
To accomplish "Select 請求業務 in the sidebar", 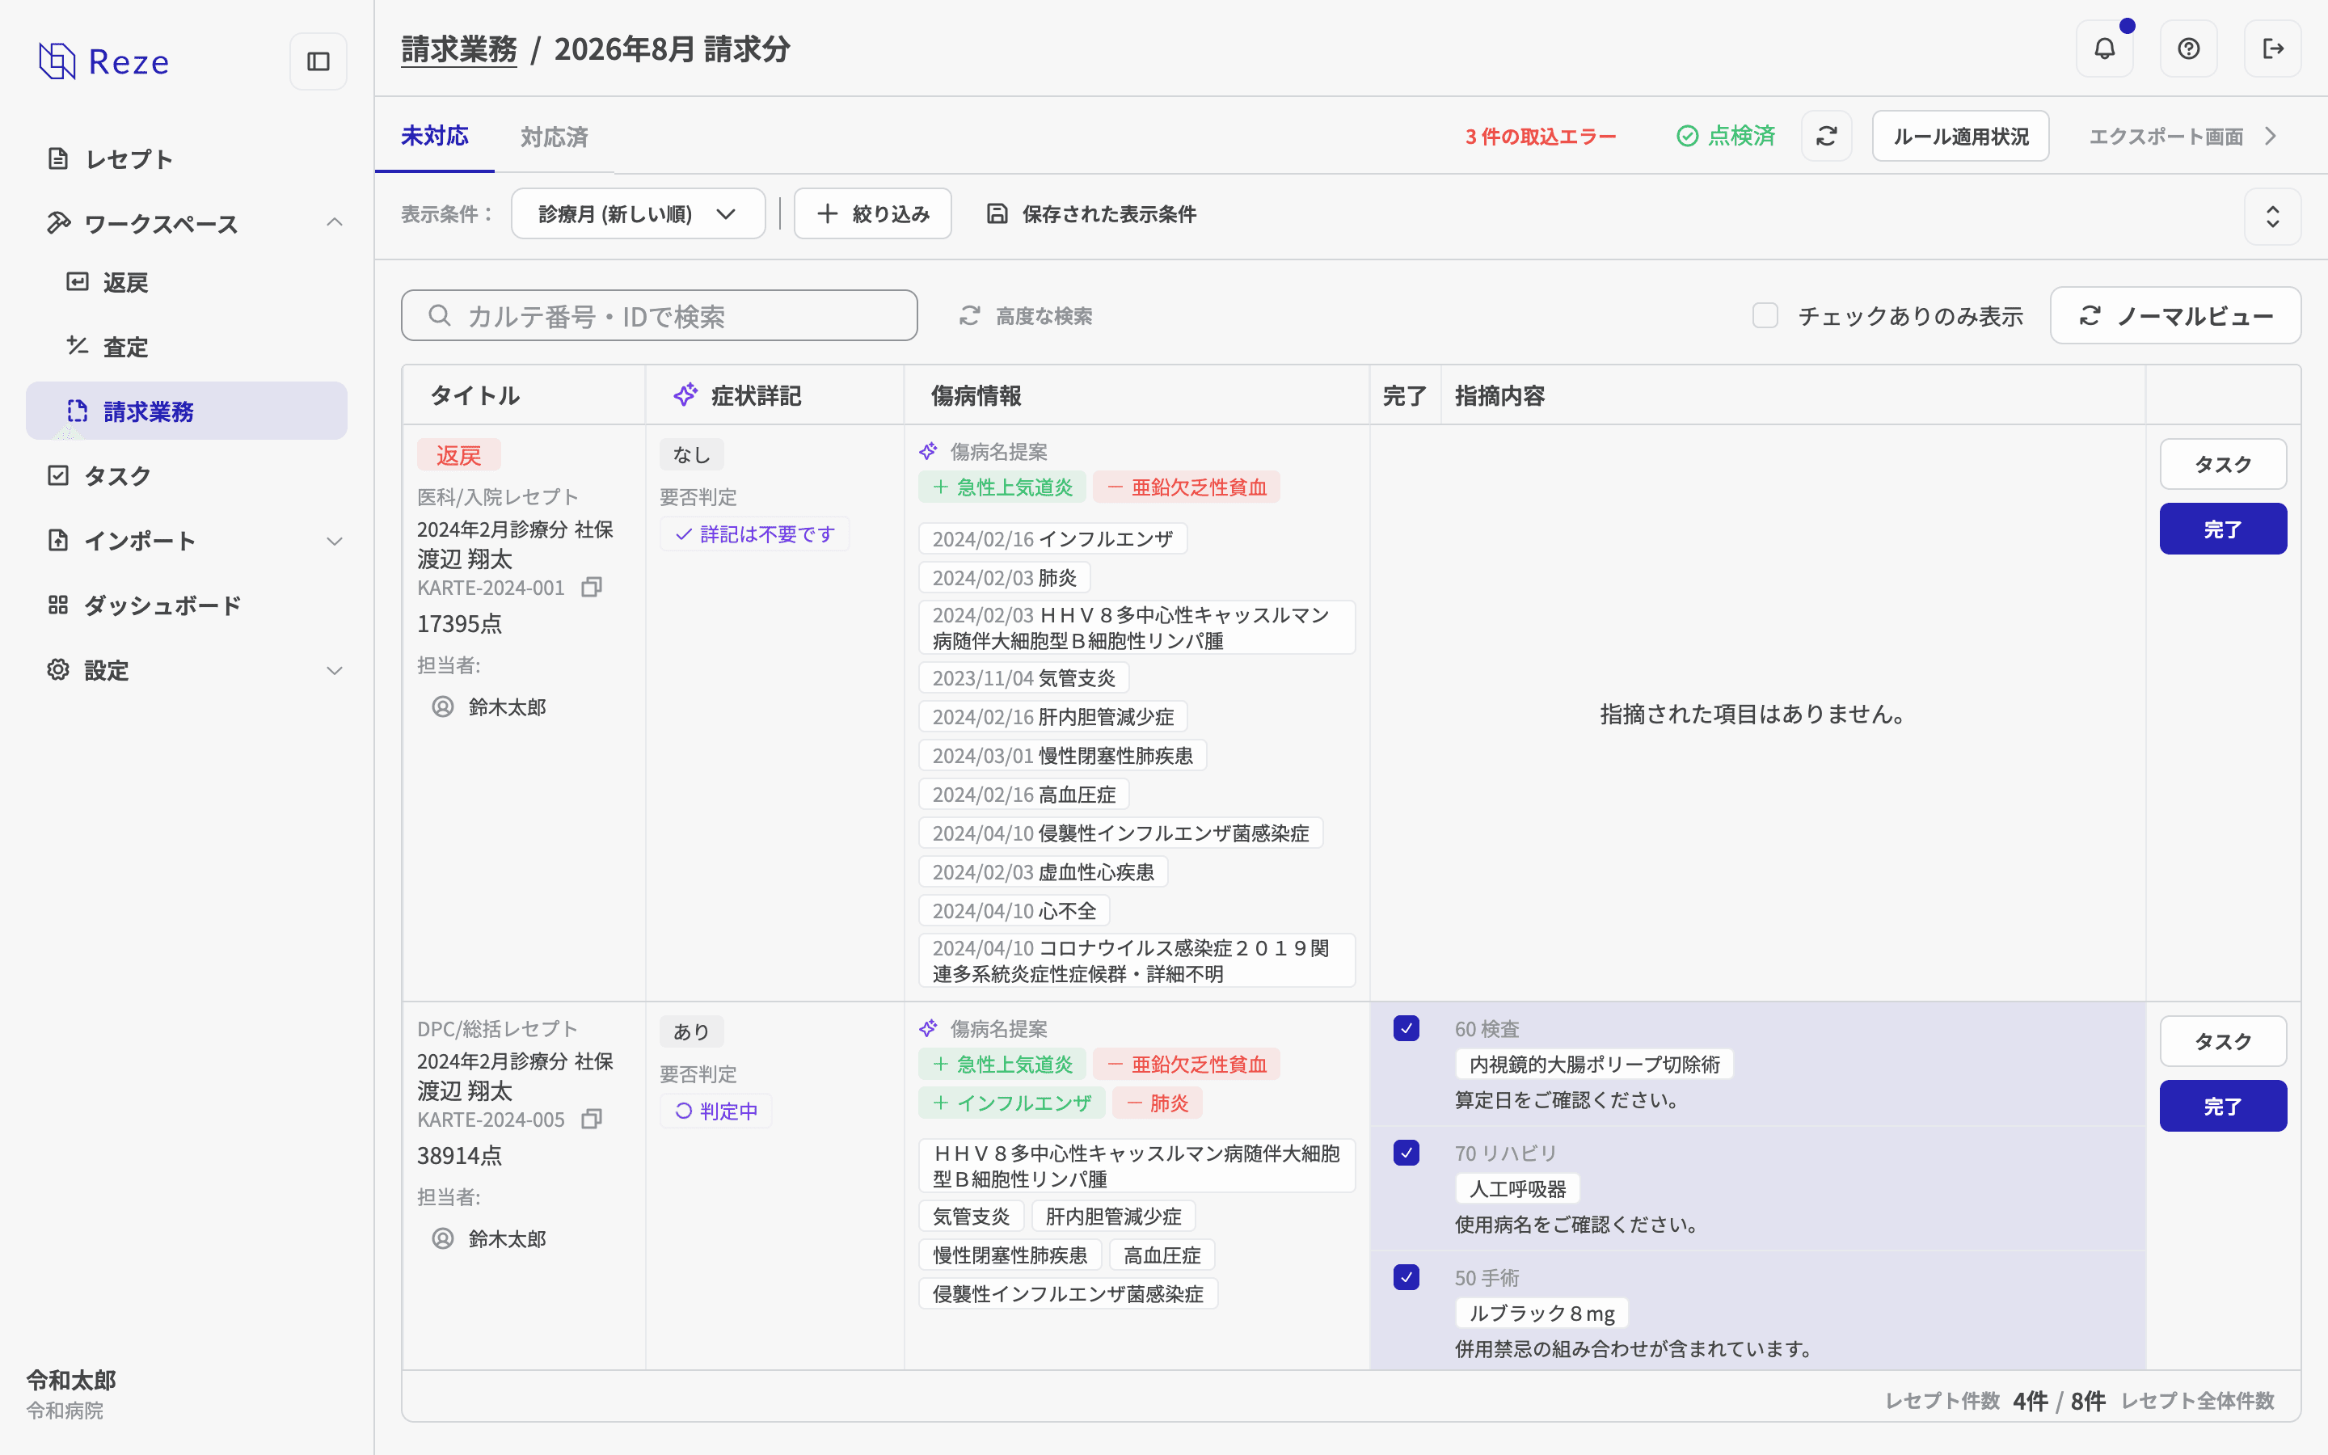I will pyautogui.click(x=187, y=411).
